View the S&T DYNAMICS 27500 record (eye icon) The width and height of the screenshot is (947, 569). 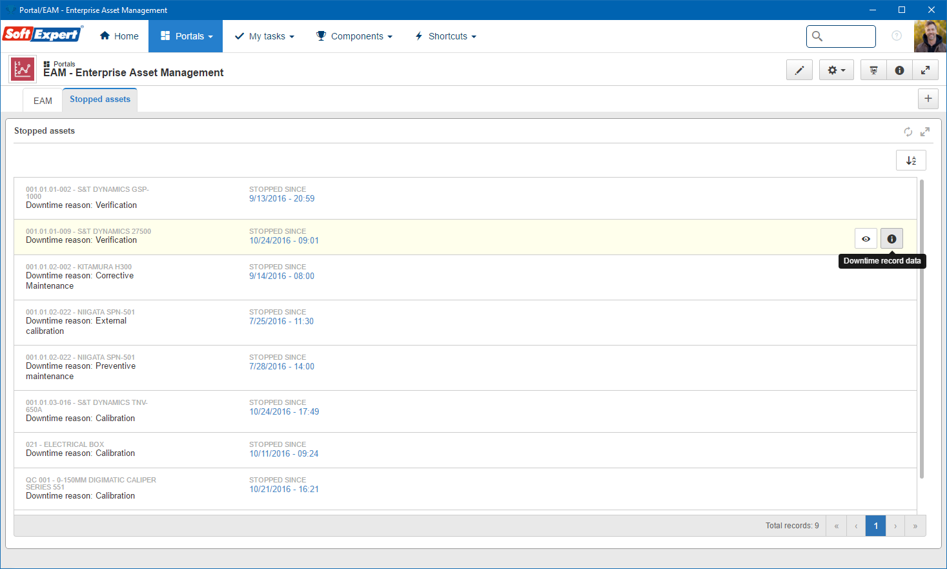(866, 239)
